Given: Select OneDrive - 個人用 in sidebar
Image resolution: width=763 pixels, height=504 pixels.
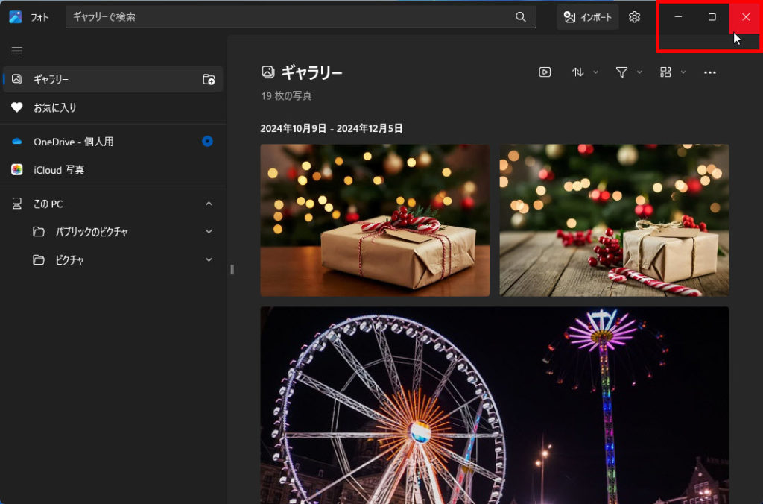Looking at the screenshot, I should pyautogui.click(x=73, y=142).
